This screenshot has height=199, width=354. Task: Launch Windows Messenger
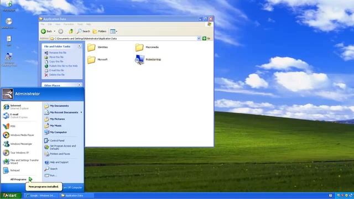tap(17, 144)
